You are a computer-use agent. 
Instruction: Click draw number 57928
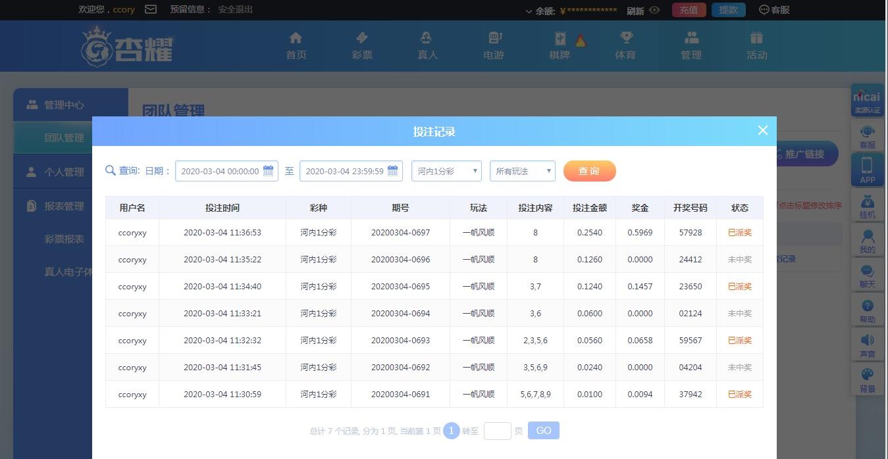point(691,233)
